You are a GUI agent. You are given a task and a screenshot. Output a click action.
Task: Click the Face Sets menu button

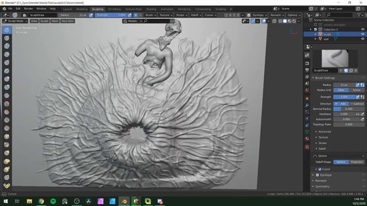pos(68,21)
